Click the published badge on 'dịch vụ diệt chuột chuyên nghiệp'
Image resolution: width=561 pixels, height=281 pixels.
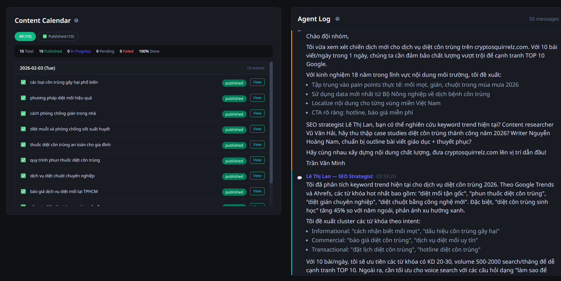(234, 176)
